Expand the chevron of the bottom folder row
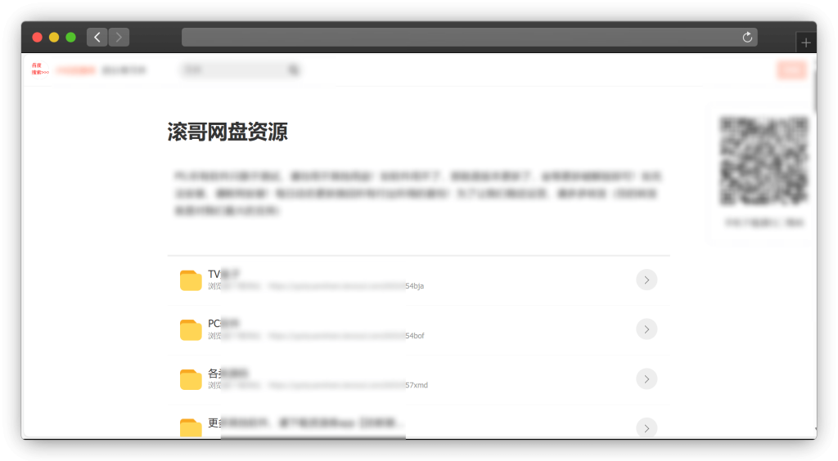The image size is (838, 461). [647, 428]
